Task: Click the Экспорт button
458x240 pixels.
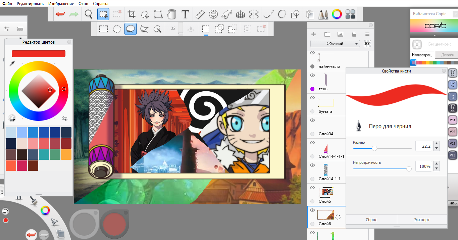Action: click(x=422, y=220)
